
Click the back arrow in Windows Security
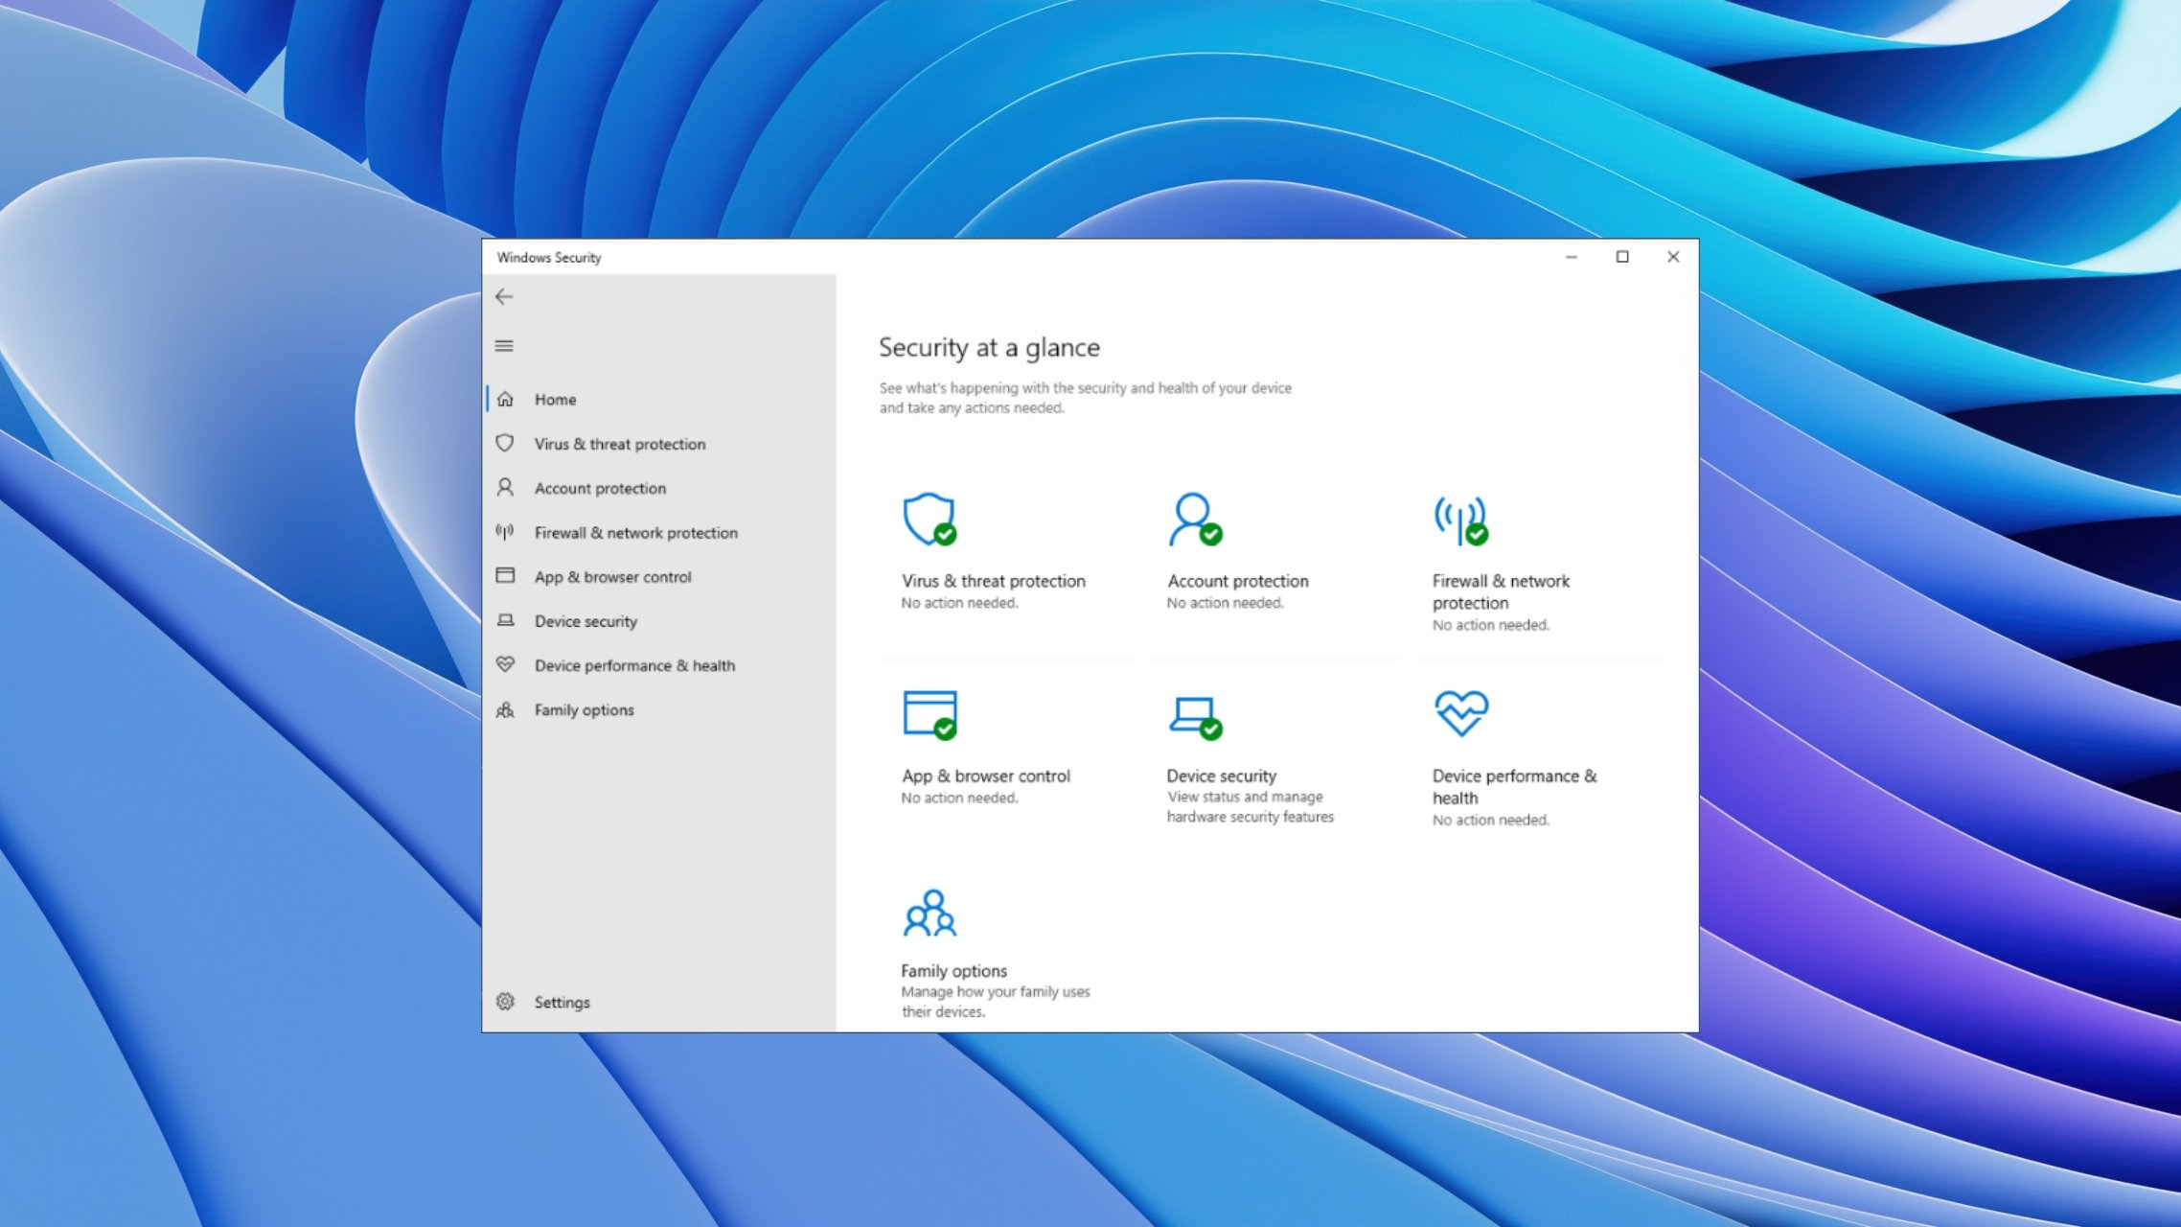click(504, 297)
